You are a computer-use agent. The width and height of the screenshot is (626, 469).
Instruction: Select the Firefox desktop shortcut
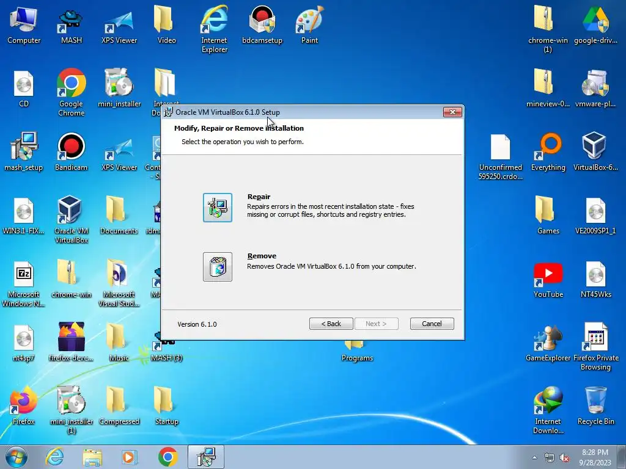[24, 405]
